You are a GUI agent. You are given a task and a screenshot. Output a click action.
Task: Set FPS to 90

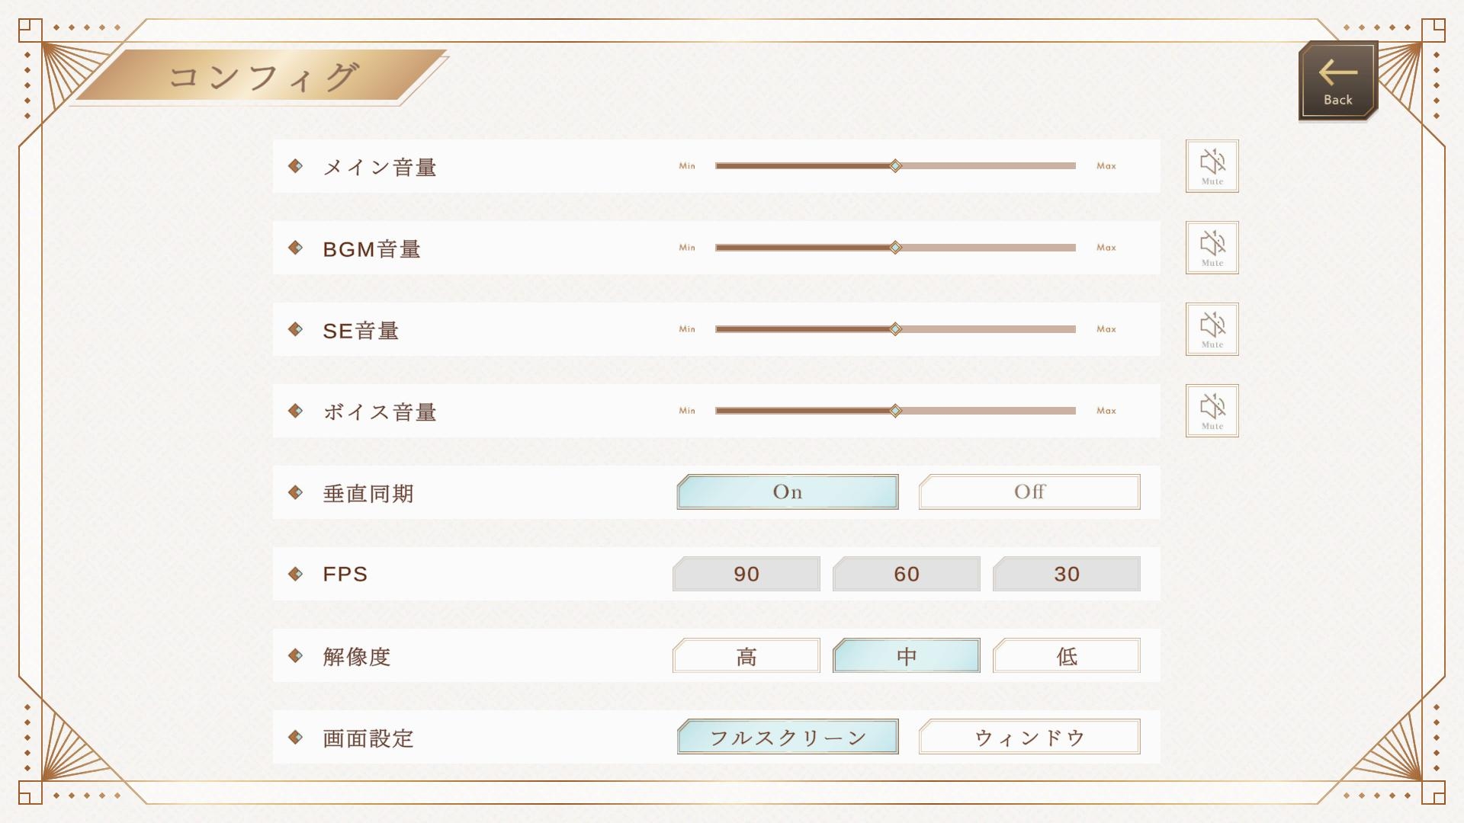746,574
